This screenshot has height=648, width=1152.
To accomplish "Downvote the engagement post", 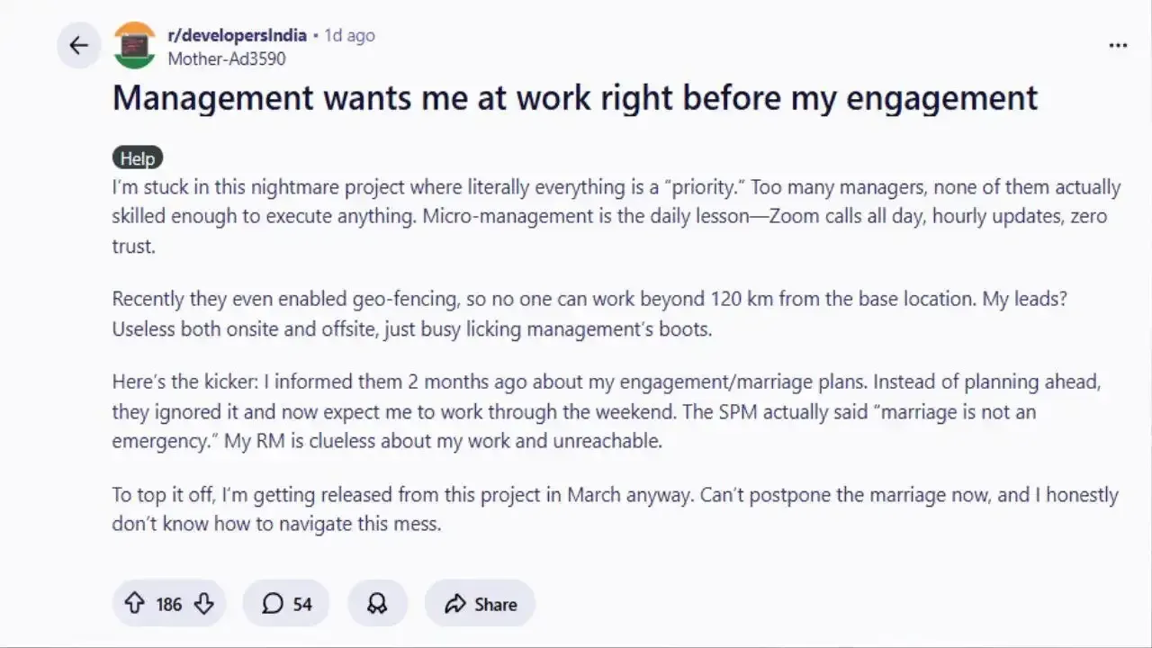I will pos(204,604).
